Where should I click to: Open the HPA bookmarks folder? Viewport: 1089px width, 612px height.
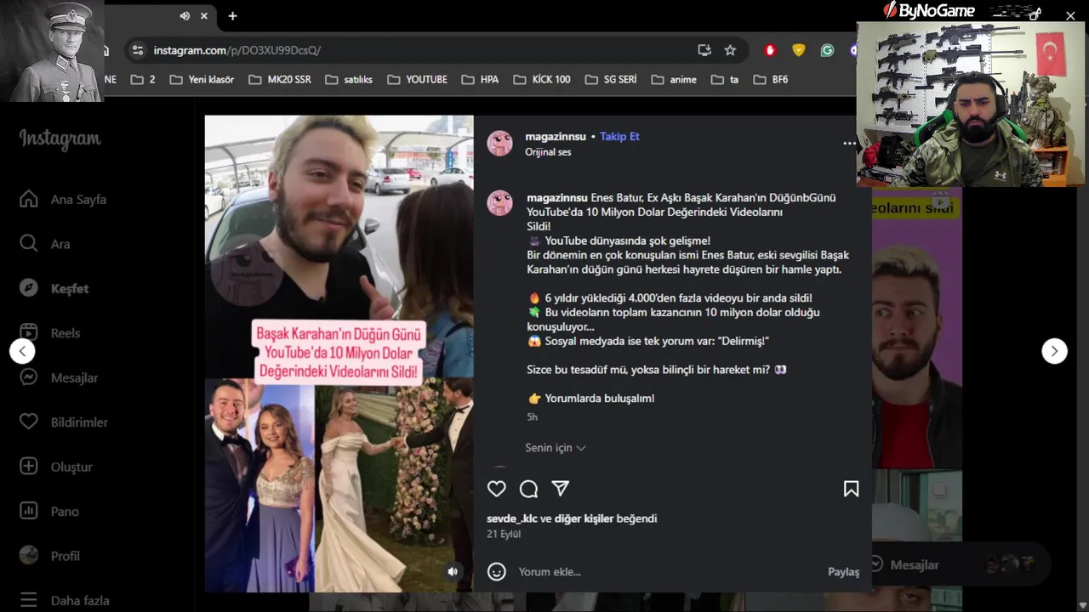(480, 79)
